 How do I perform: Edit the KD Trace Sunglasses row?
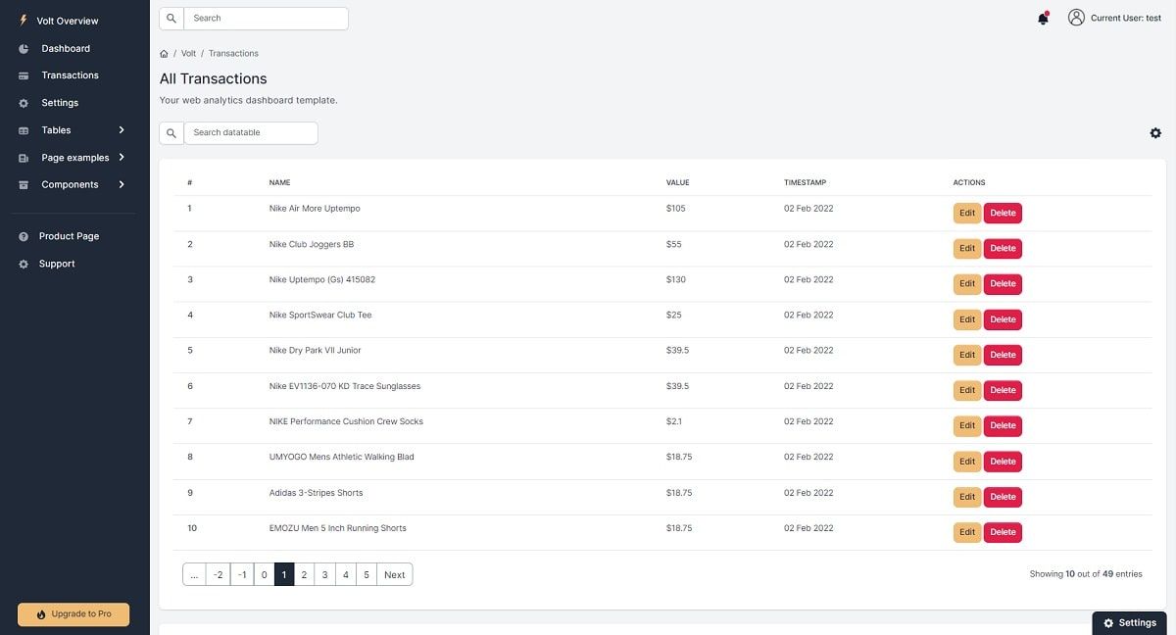point(967,391)
